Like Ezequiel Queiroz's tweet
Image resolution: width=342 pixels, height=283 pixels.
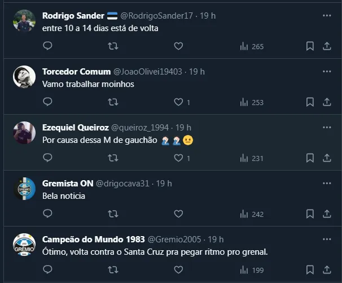[178, 158]
